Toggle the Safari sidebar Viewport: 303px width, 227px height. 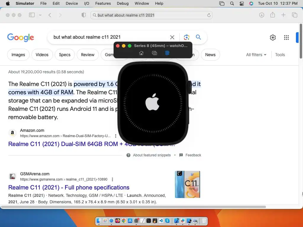[32, 15]
